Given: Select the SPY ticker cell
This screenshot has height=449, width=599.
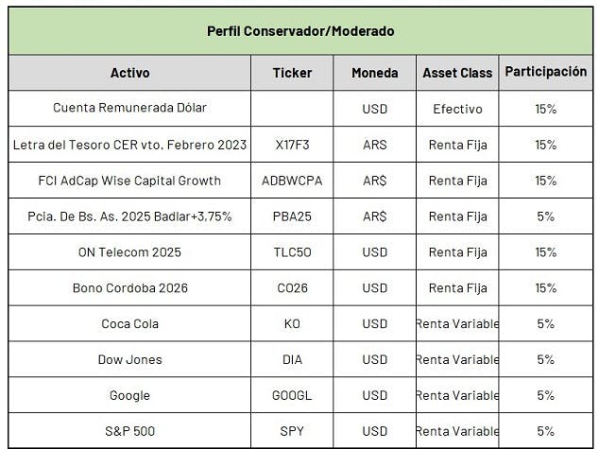Looking at the screenshot, I should [292, 431].
